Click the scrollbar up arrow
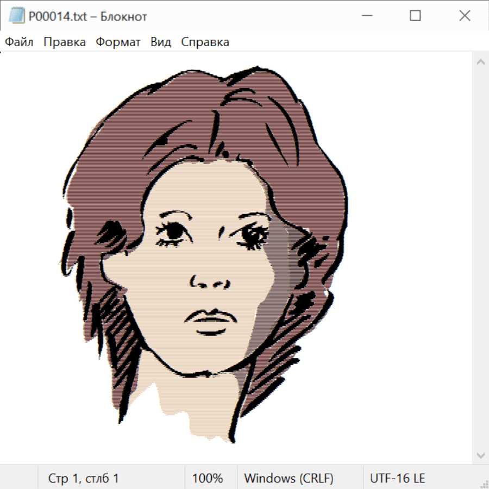The image size is (489, 489). [x=480, y=62]
